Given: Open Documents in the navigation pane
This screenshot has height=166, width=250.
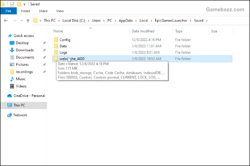Looking at the screenshot, I should point(25,57).
